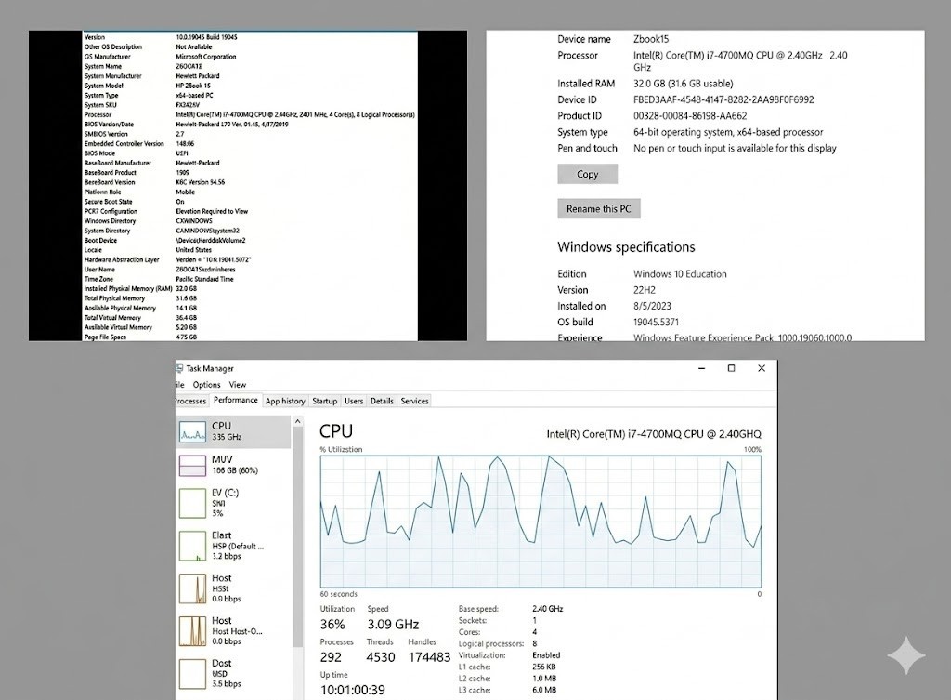
Task: Click the Windows specifications heading
Action: (x=626, y=247)
